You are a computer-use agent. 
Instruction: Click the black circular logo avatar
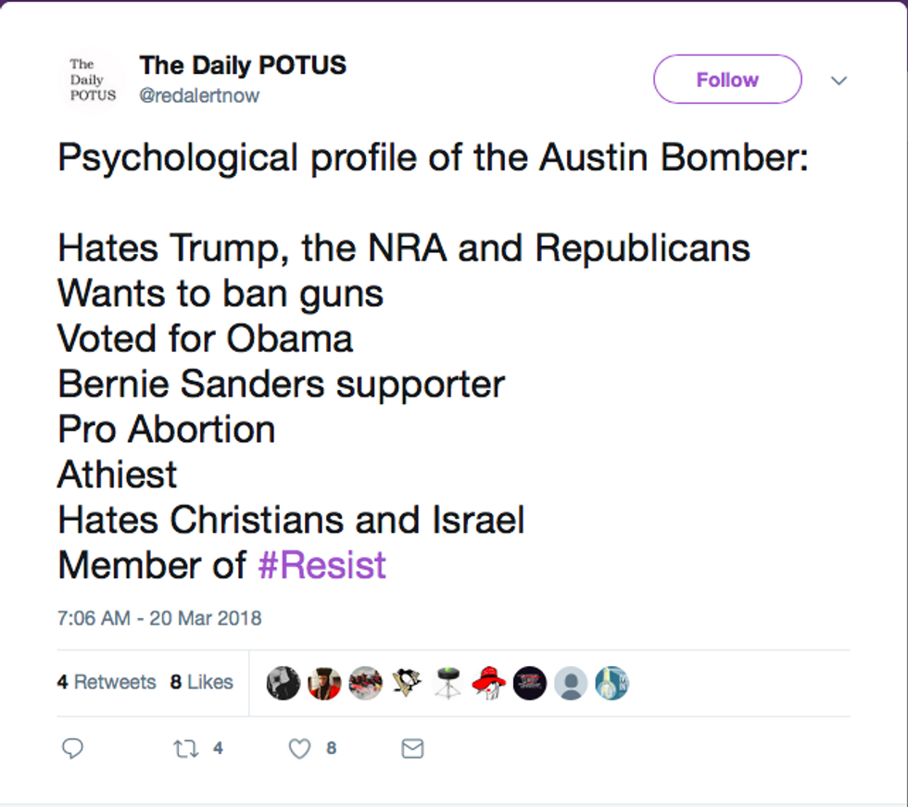[530, 683]
